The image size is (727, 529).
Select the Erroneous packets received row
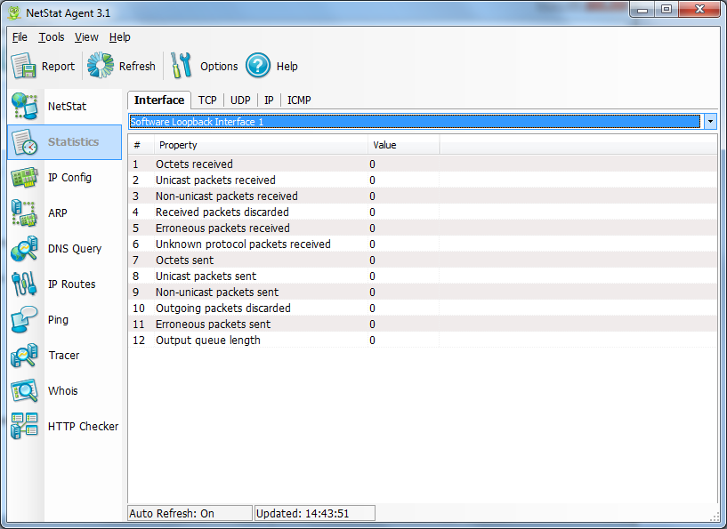pyautogui.click(x=423, y=228)
